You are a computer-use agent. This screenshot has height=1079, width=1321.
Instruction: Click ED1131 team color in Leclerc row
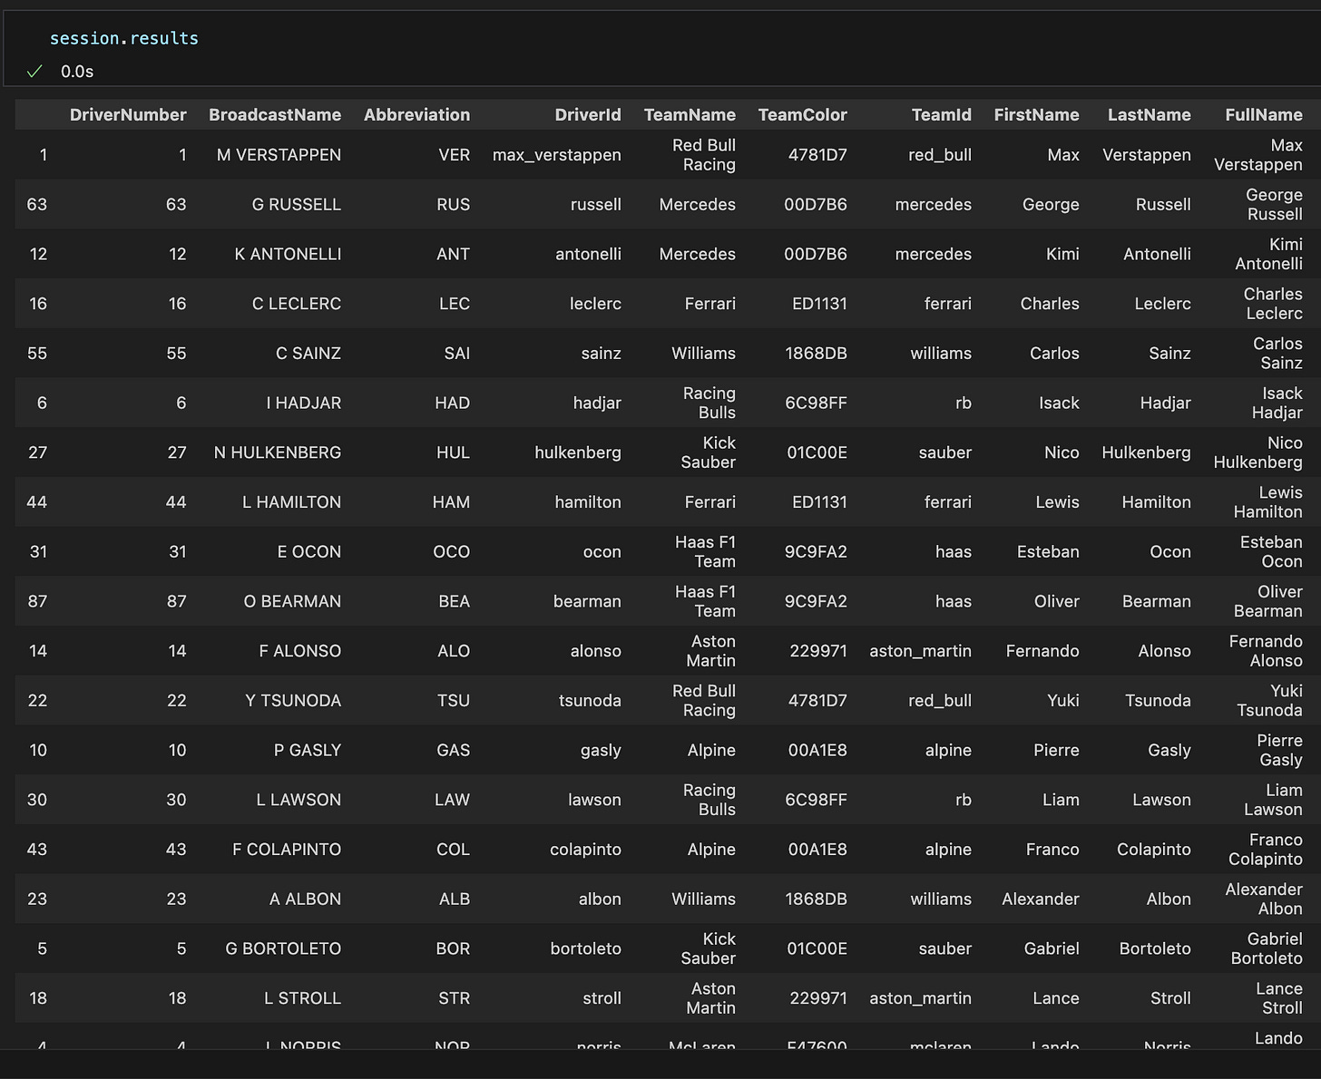(819, 304)
